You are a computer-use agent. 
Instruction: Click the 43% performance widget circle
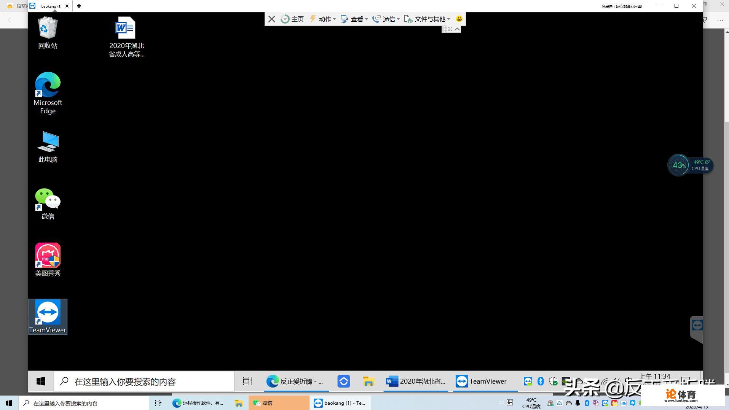point(679,165)
